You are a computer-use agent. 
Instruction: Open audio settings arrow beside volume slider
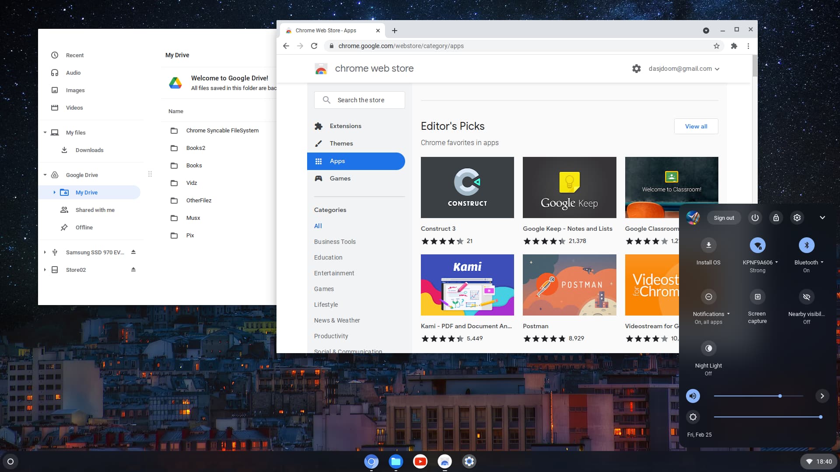click(x=822, y=396)
